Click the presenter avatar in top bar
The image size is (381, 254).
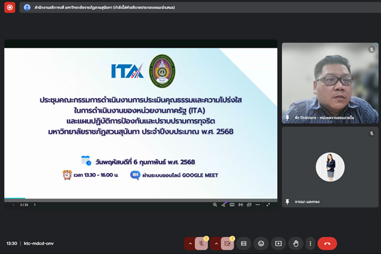pyautogui.click(x=27, y=8)
